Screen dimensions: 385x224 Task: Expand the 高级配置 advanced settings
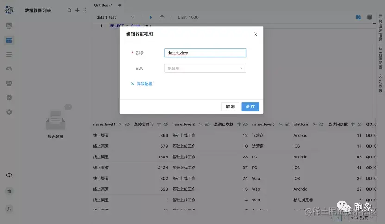click(x=142, y=84)
